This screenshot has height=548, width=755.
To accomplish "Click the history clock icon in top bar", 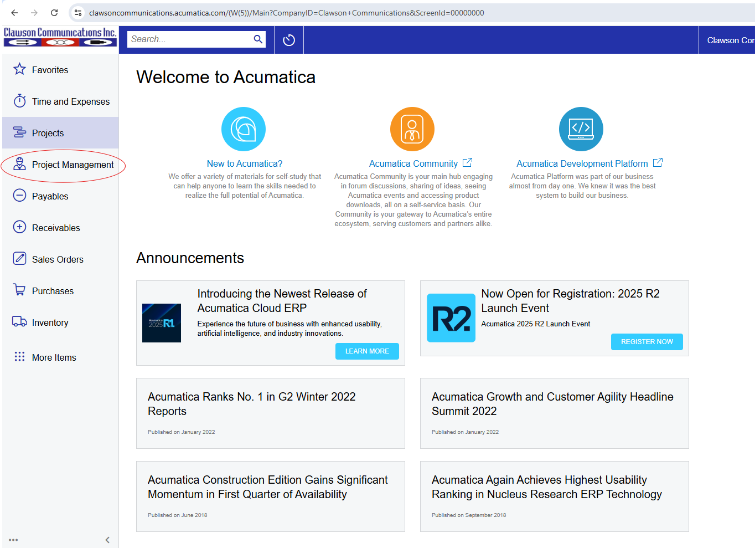I will [x=289, y=40].
